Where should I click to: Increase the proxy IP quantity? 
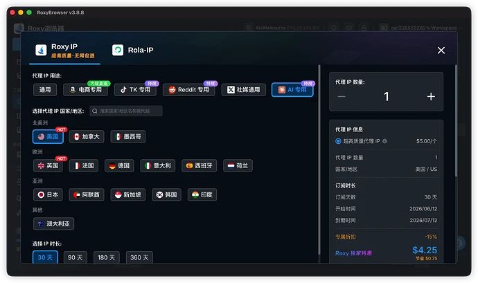(431, 97)
